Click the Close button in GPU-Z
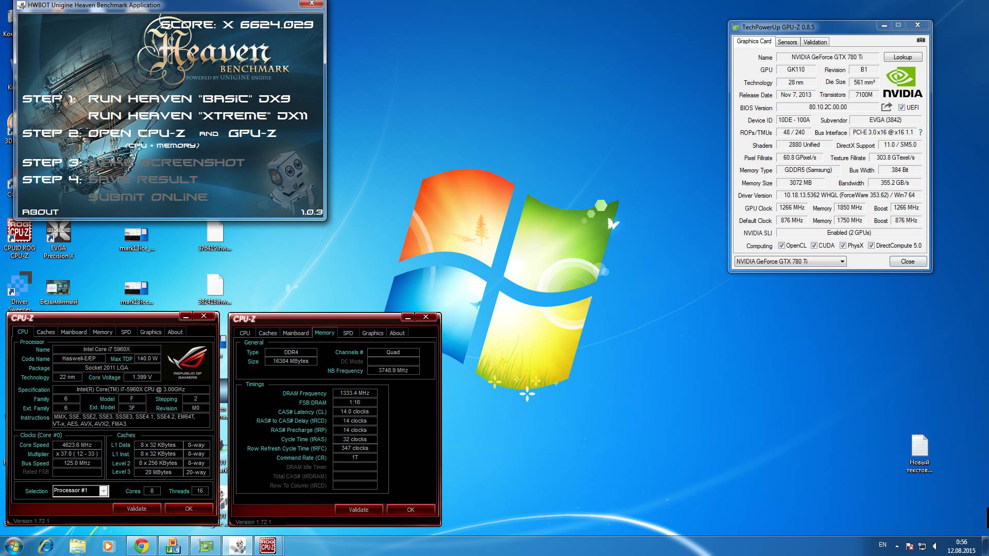Image resolution: width=989 pixels, height=556 pixels. (908, 262)
